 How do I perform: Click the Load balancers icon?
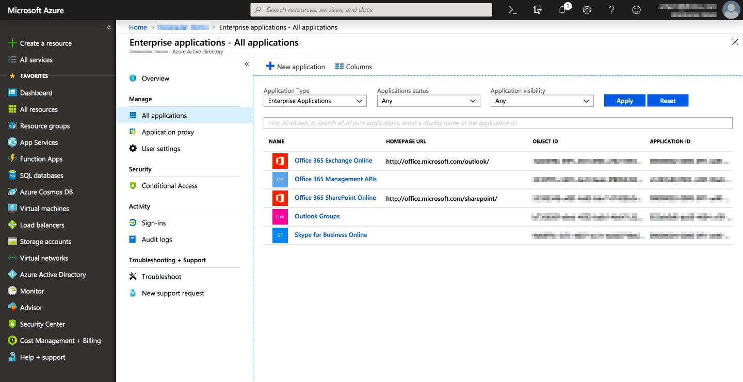click(x=12, y=225)
